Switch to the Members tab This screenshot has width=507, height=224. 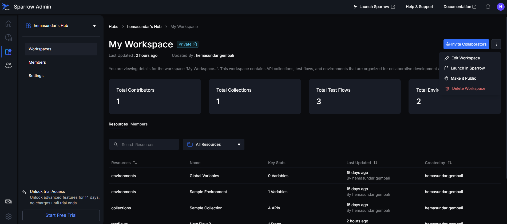pos(139,124)
